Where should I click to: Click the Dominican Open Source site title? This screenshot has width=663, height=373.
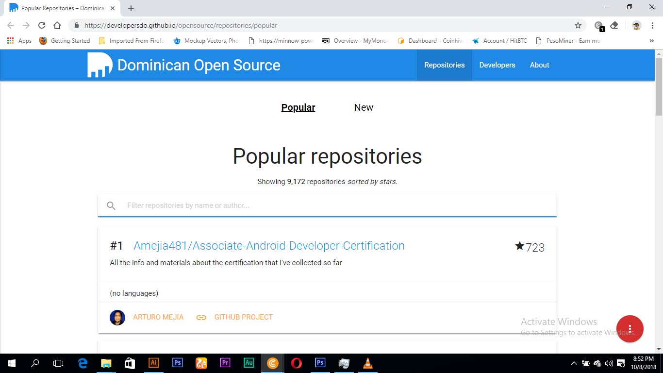(x=199, y=65)
